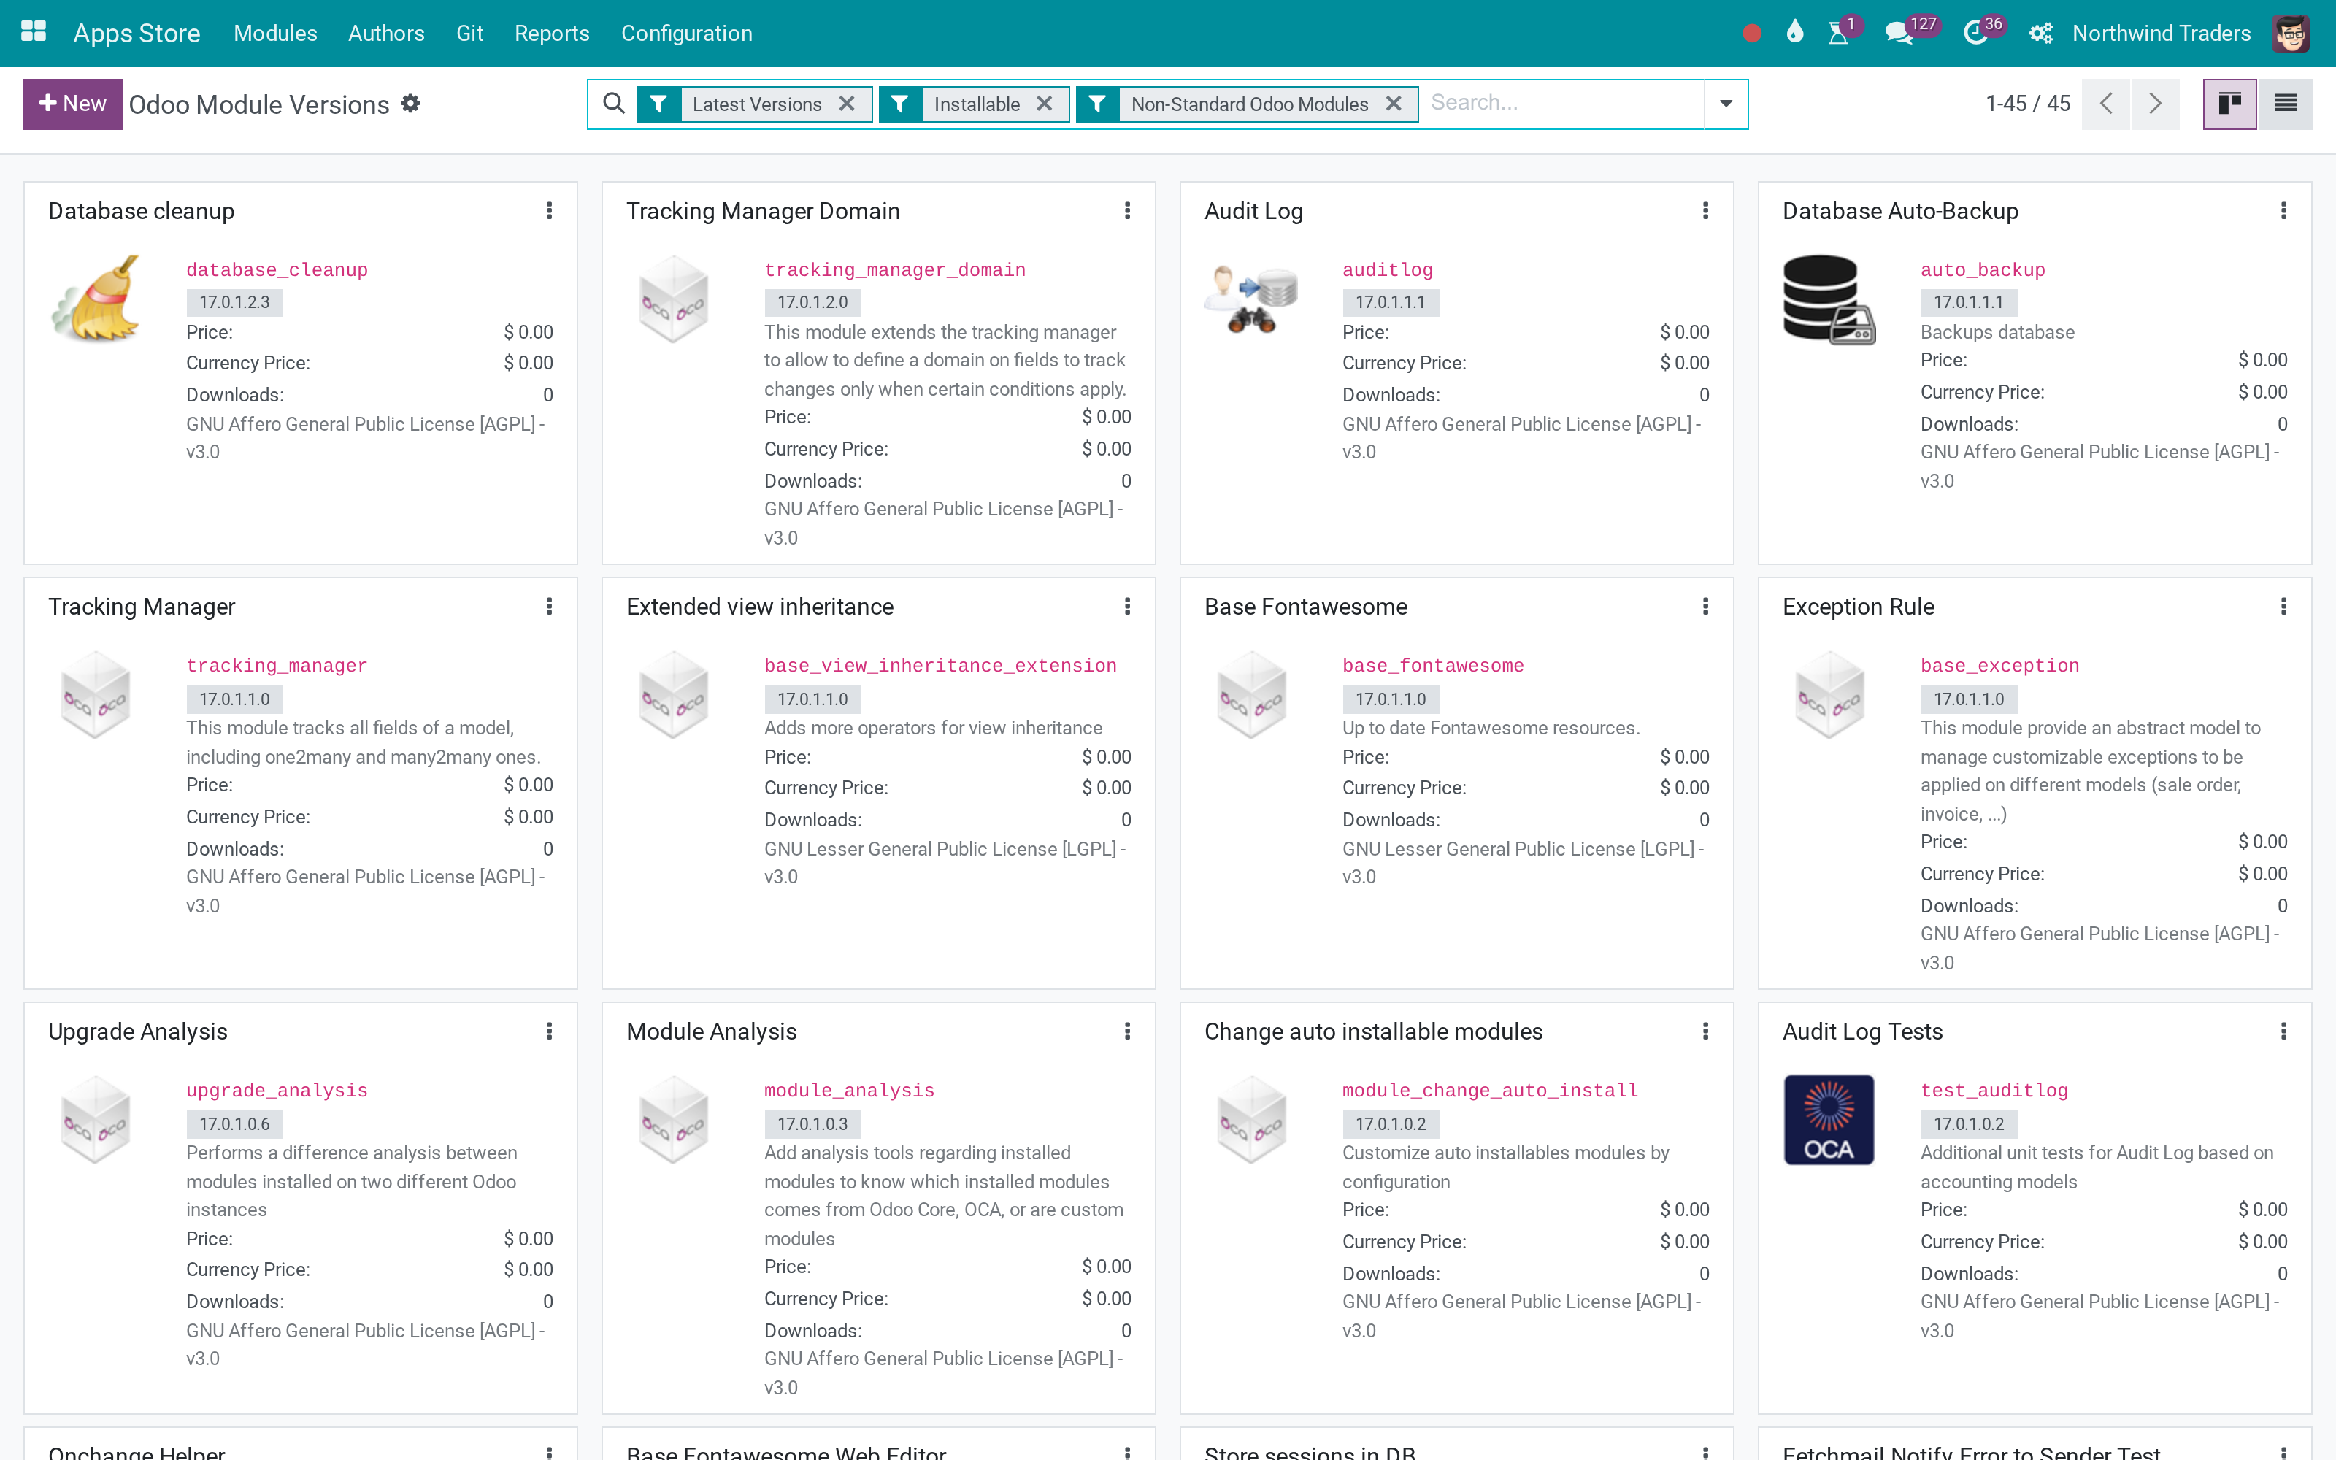Open Tracking Manager card kebab menu
Viewport: 2336px width, 1460px height.
(549, 607)
